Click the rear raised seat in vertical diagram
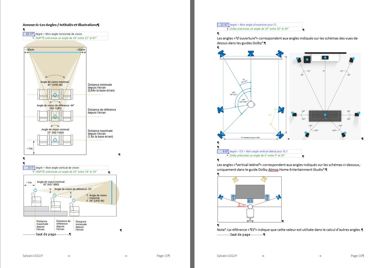The image size is (384, 268). coord(36,200)
